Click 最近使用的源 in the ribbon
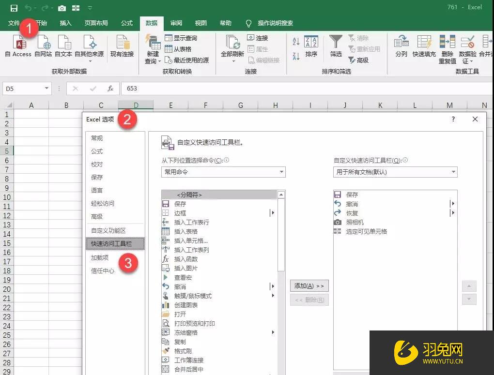 (186, 60)
